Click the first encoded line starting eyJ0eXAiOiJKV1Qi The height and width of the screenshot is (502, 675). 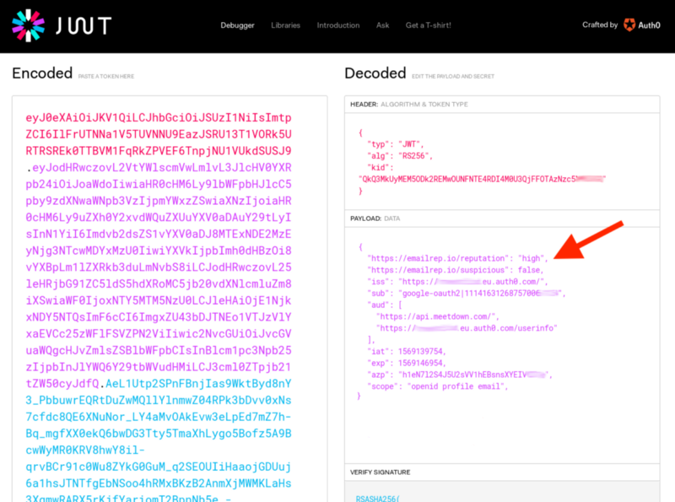[159, 117]
